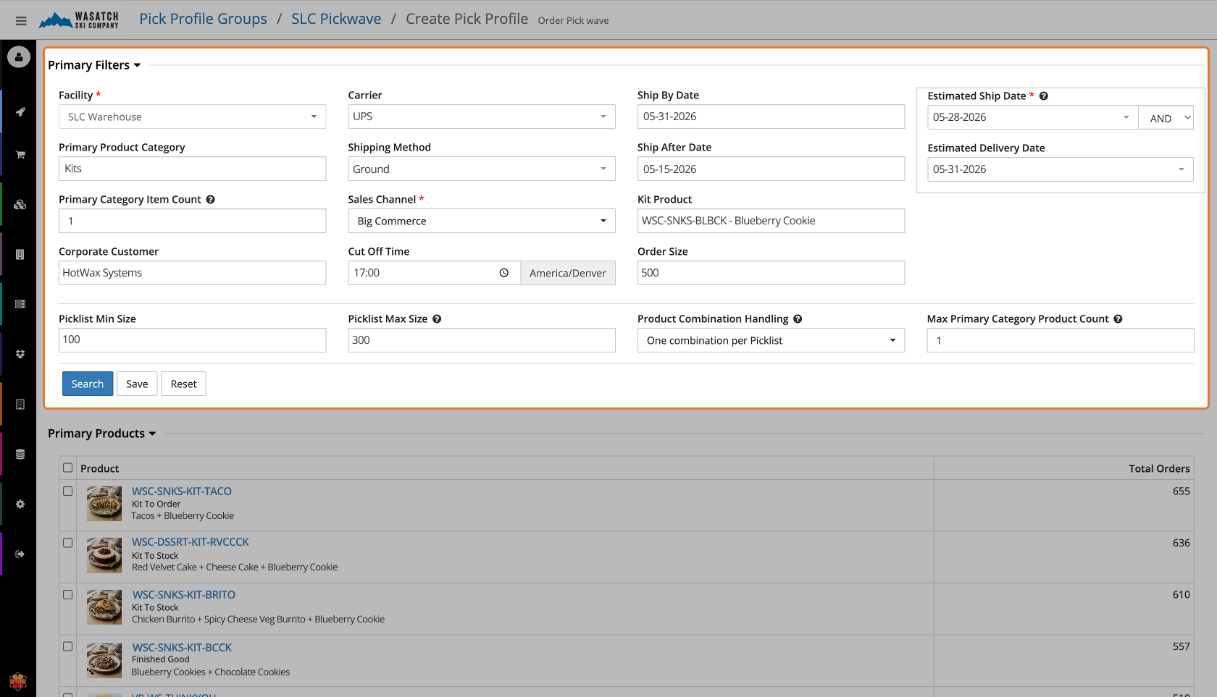Image resolution: width=1217 pixels, height=697 pixels.
Task: Show help for Estimated Ship Date
Action: tap(1044, 96)
